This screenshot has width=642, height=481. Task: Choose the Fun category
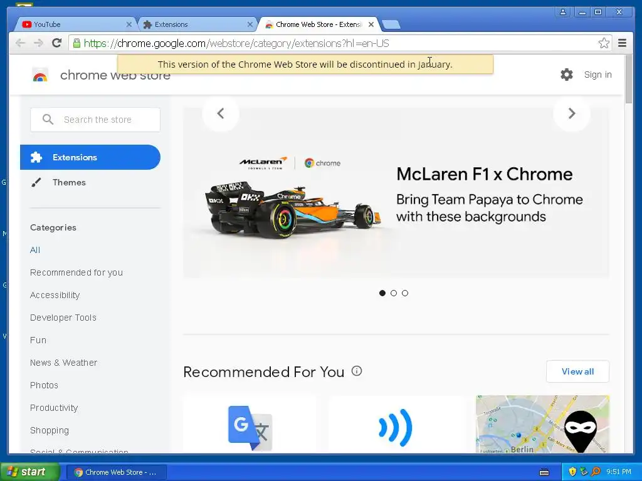[38, 340]
